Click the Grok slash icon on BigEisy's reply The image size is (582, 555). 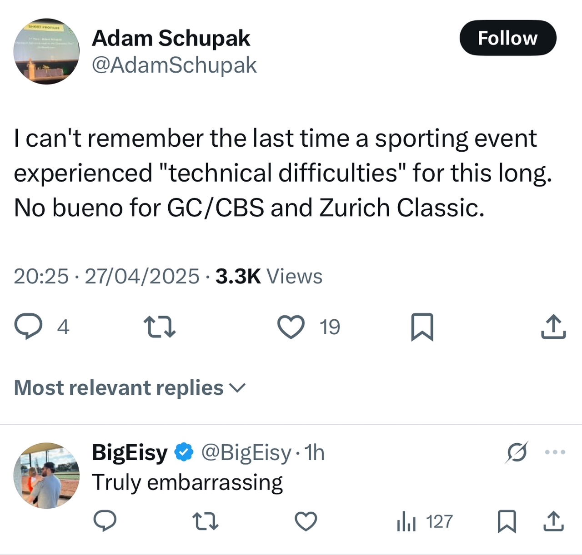click(x=517, y=452)
